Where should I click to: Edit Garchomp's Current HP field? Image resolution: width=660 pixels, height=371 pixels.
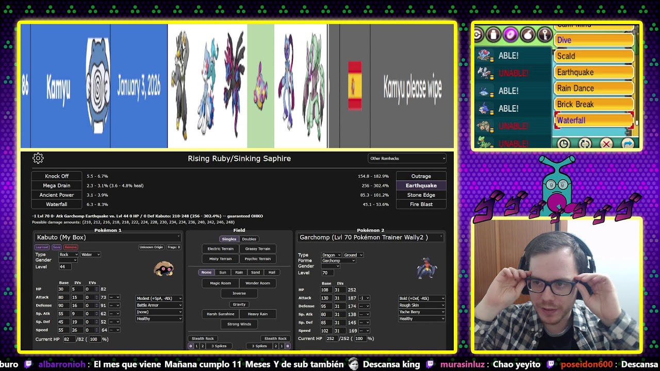[331, 339]
